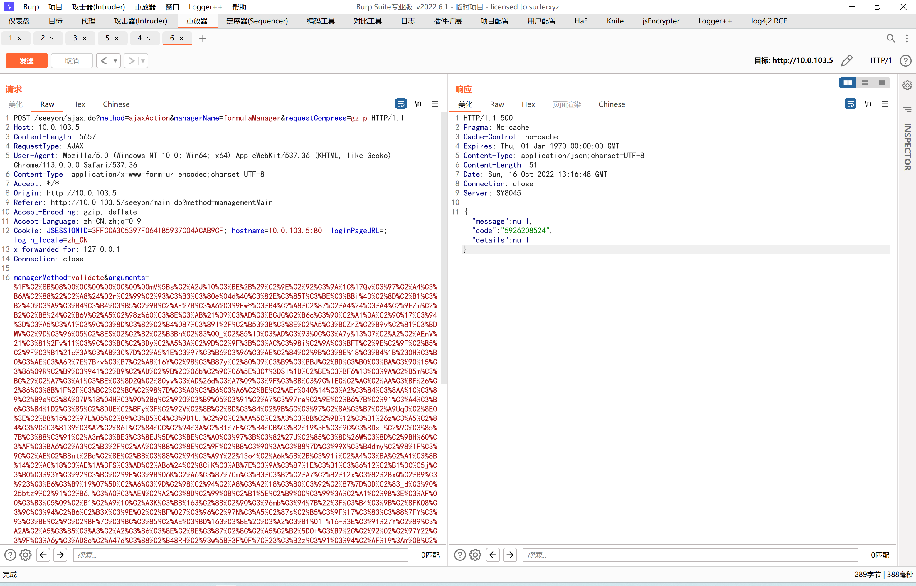Open the Logger++ menu in the menu bar
The width and height of the screenshot is (916, 586).
(x=205, y=7)
